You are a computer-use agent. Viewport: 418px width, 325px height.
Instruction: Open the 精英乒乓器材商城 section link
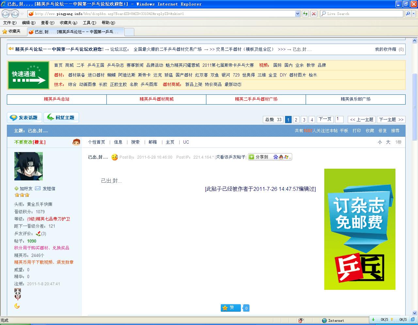156,99
